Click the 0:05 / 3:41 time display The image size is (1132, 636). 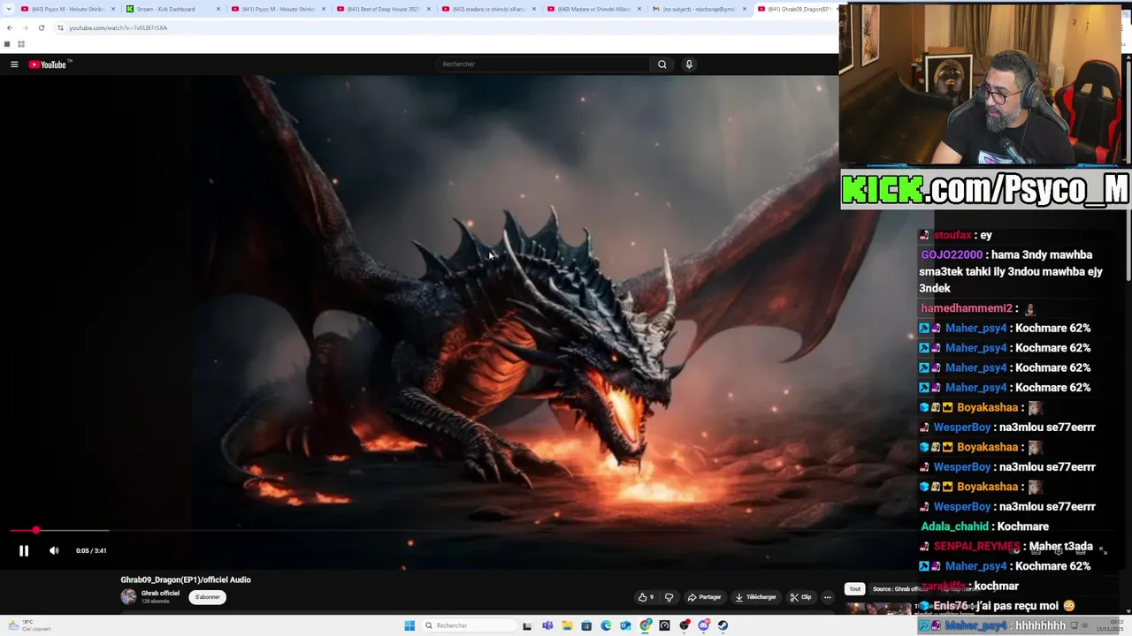pyautogui.click(x=91, y=550)
